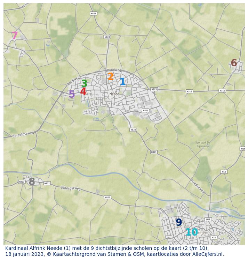This screenshot has height=260, width=248.
Task: Select the gray marker number 8
Action: coord(32,181)
